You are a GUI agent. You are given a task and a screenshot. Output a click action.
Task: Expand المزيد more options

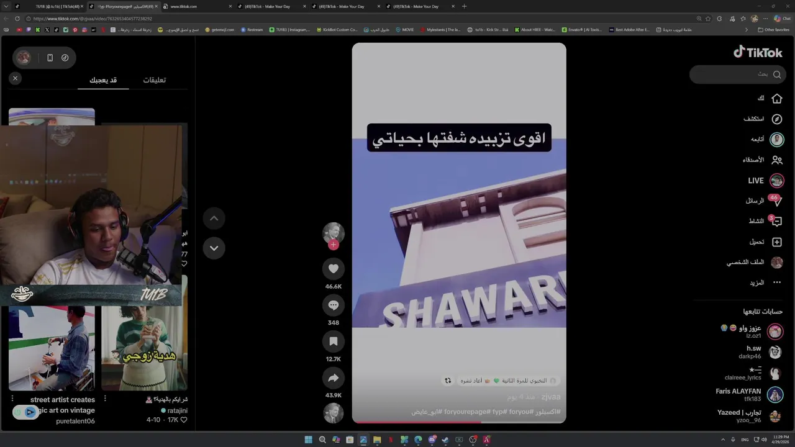coord(765,282)
